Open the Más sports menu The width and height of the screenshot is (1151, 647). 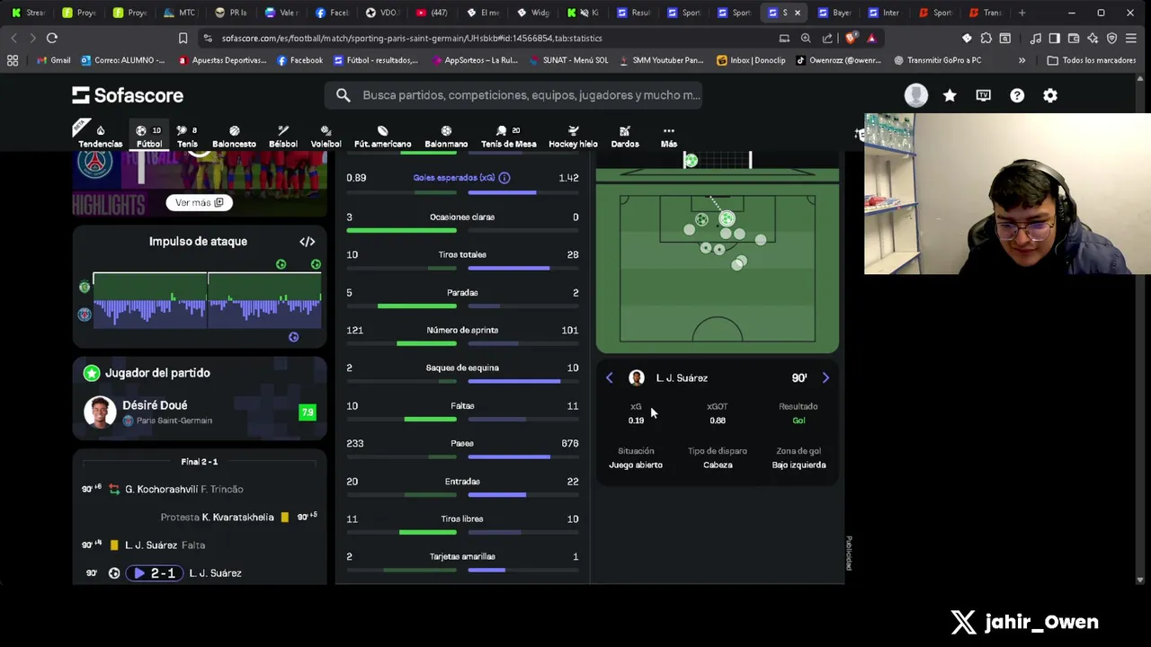tap(669, 137)
